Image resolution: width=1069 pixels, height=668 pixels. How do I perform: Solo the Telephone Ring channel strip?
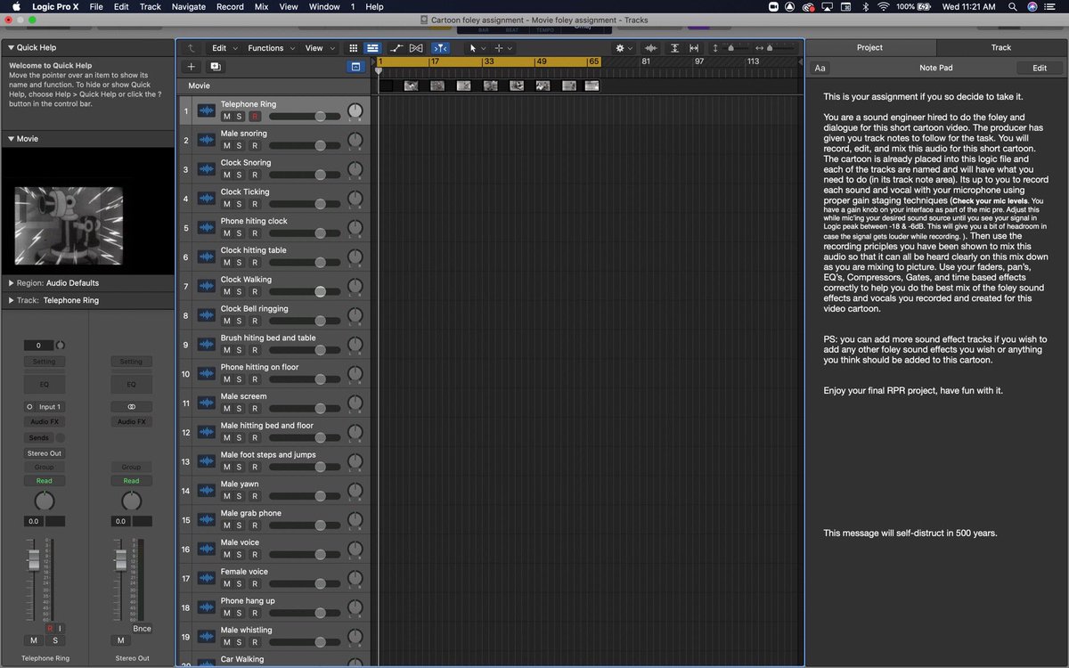(54, 640)
